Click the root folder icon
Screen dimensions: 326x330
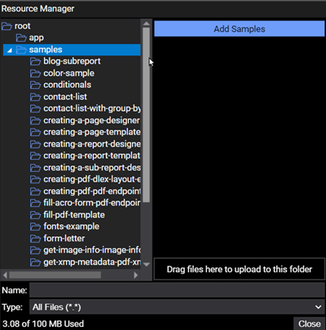[x=7, y=26]
